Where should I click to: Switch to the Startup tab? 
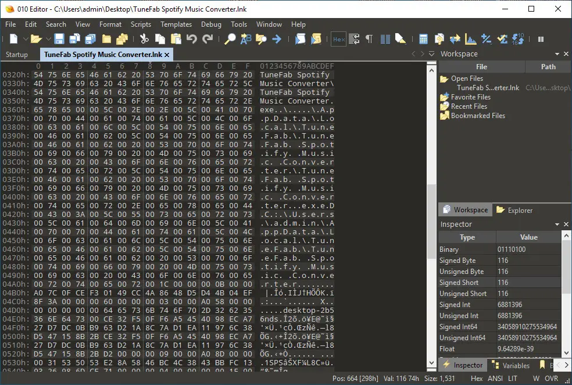point(17,54)
